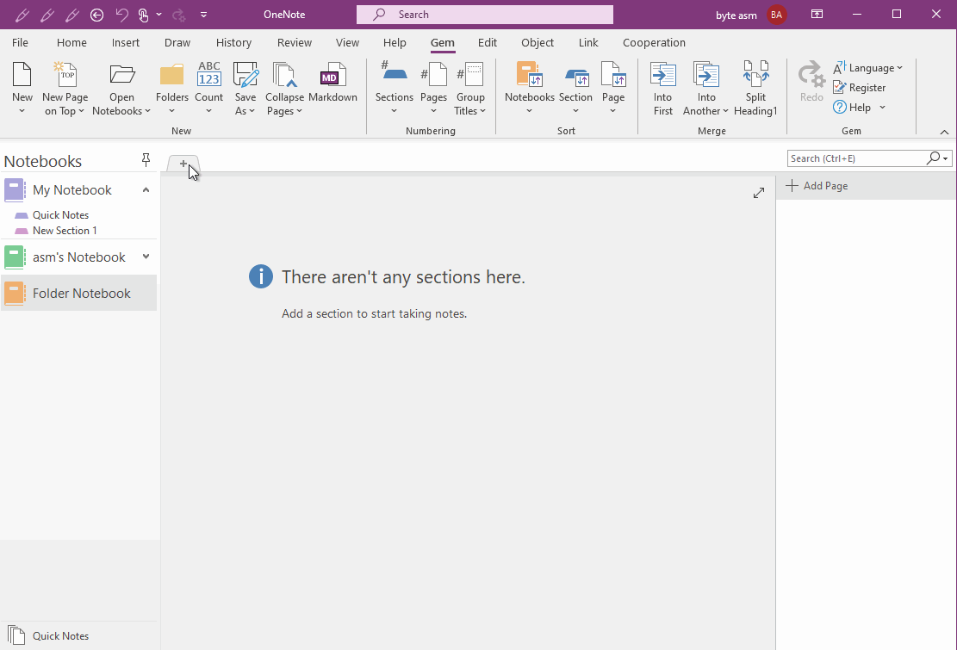Toggle full page view expand arrows
The image size is (957, 650).
(759, 194)
